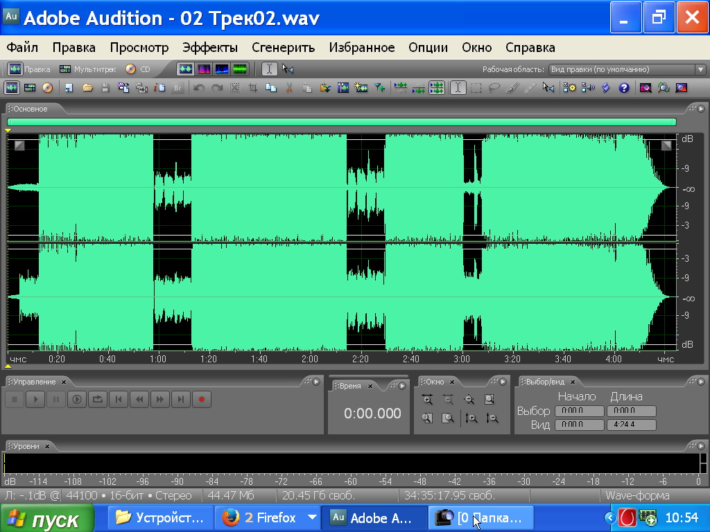The width and height of the screenshot is (710, 532).
Task: Click the effects paintbrush tool icon
Action: coord(512,88)
